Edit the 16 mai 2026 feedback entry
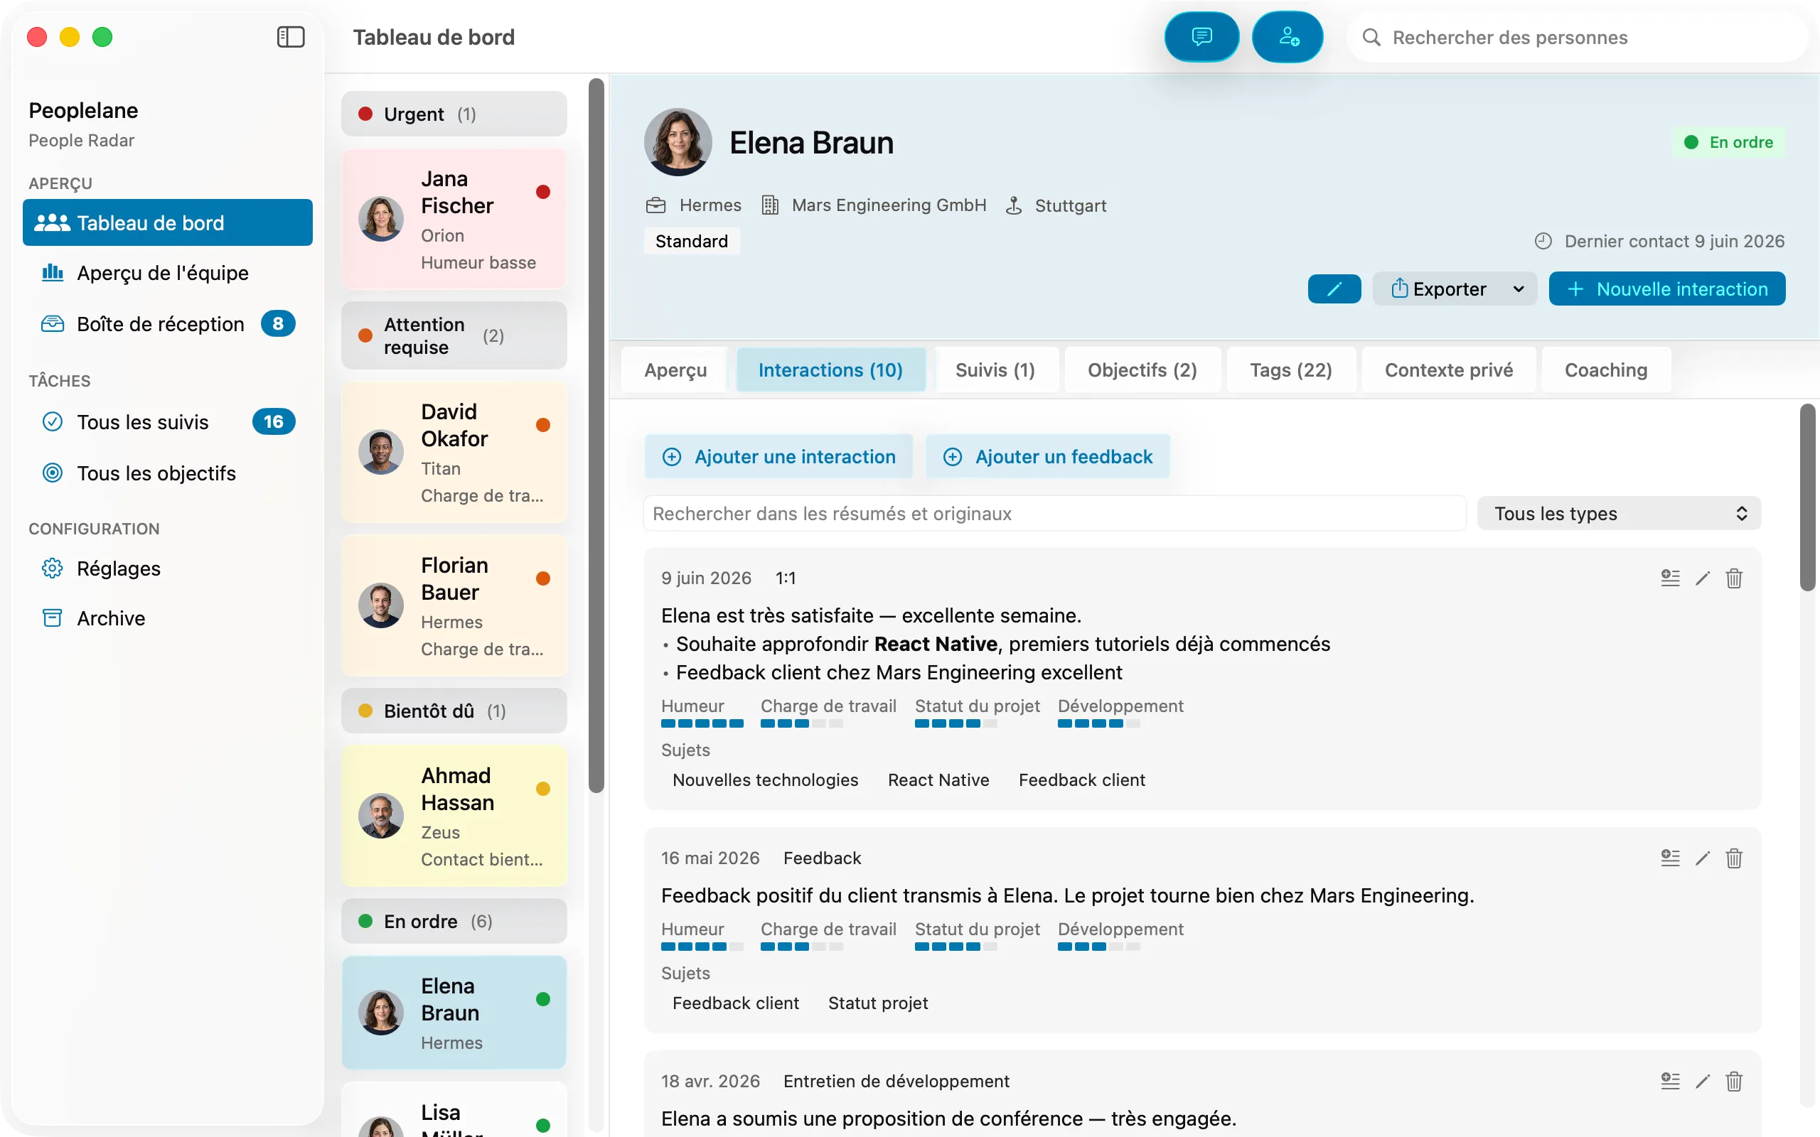Viewport: 1820px width, 1137px height. click(x=1703, y=858)
